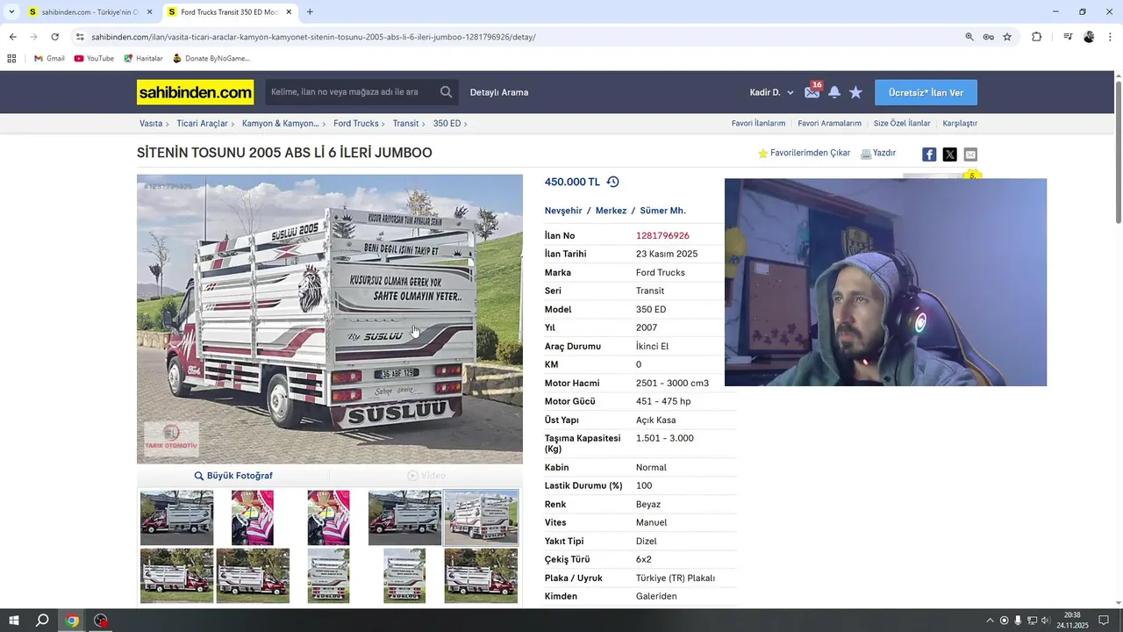Open the Chrome profile avatar

click(x=1089, y=37)
